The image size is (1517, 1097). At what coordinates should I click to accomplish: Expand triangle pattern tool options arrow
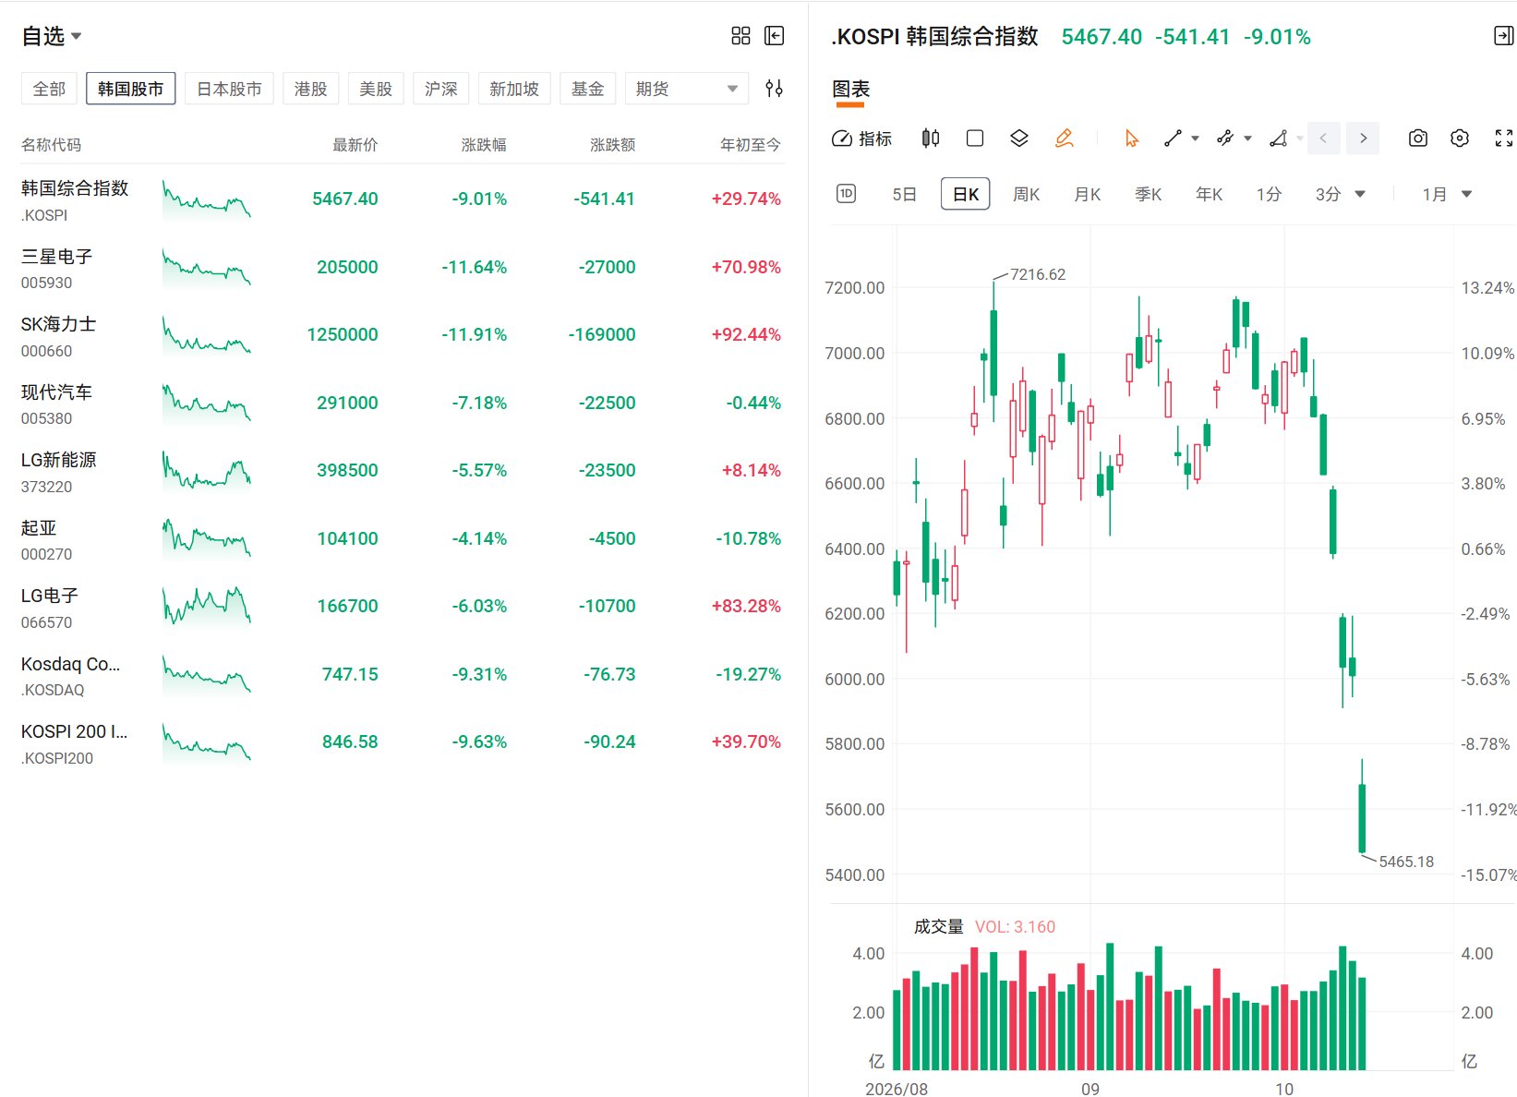click(1299, 139)
